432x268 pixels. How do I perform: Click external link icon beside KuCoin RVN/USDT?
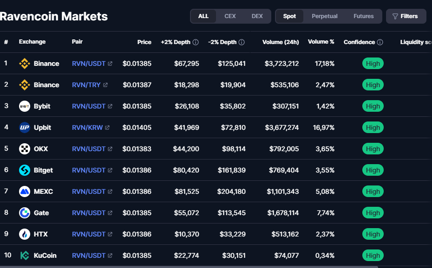click(x=110, y=255)
